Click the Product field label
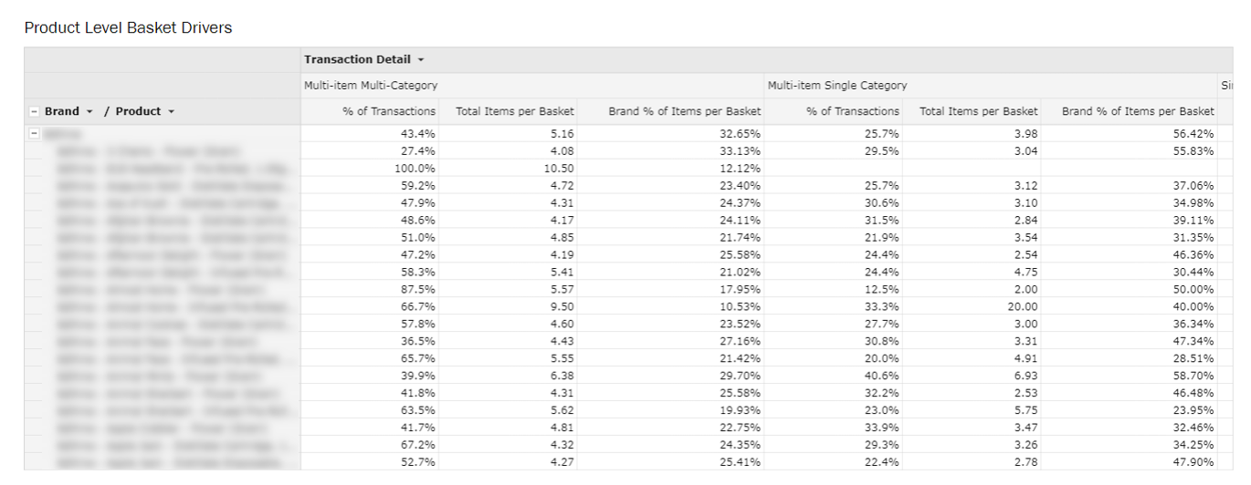The width and height of the screenshot is (1251, 485). coord(138,111)
